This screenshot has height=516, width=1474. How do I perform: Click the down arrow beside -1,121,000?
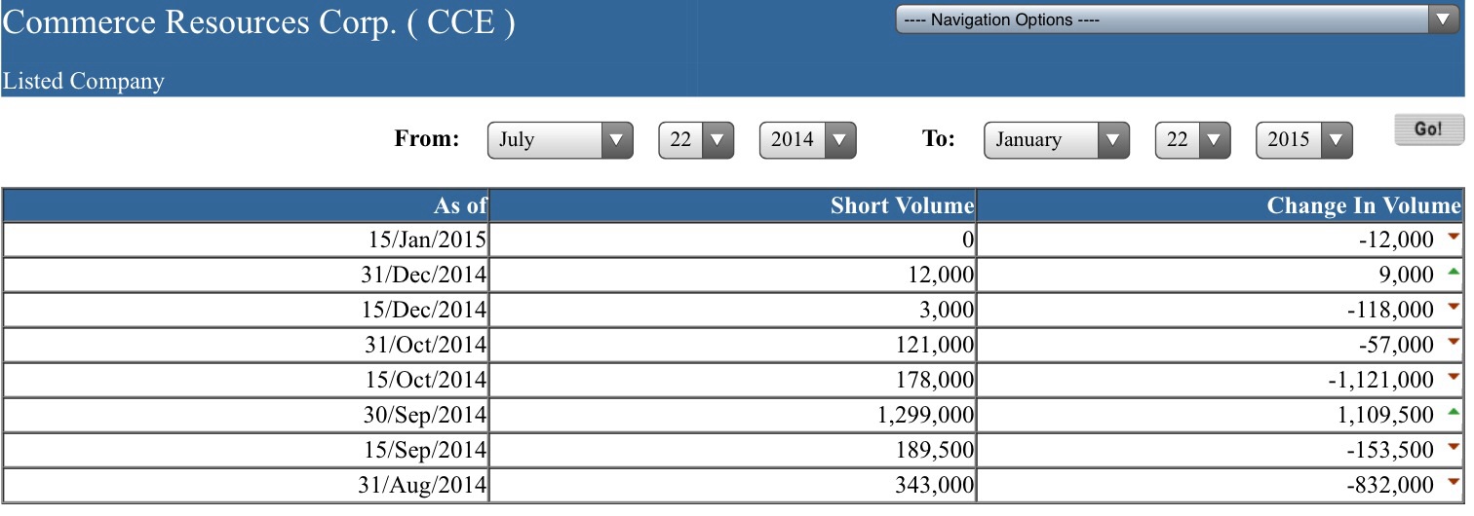[x=1454, y=377]
